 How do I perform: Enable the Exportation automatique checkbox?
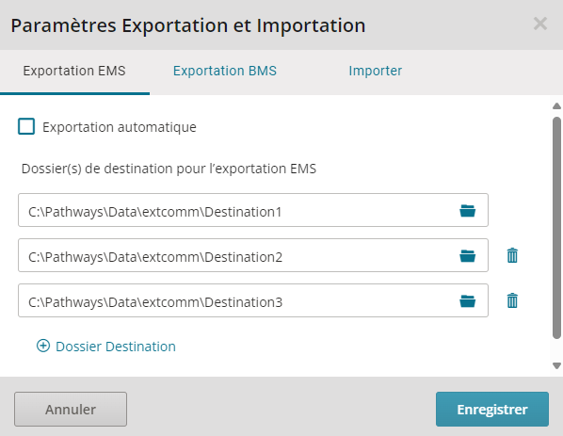click(26, 126)
